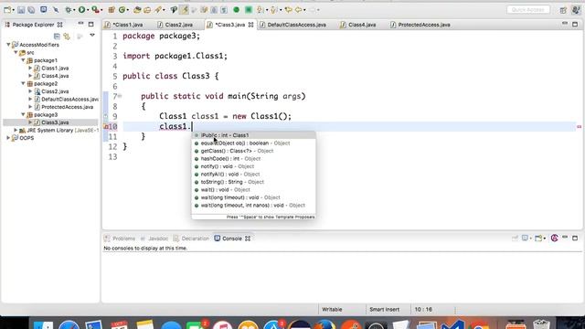Viewport: 585px width, 329px height.
Task: Select ProtectedAccess.java in Package Explorer
Action: coord(67,107)
